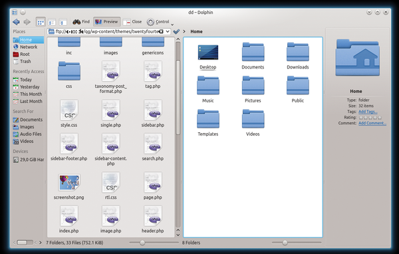Clear the ftp location field
Screen dimensions: 399x254
[x=161, y=31]
